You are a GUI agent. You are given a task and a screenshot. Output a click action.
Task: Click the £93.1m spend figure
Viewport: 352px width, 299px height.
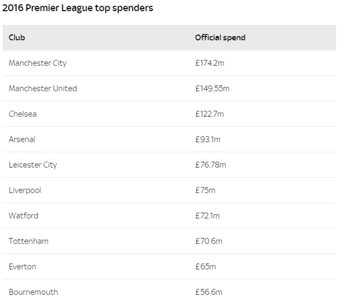click(x=208, y=140)
